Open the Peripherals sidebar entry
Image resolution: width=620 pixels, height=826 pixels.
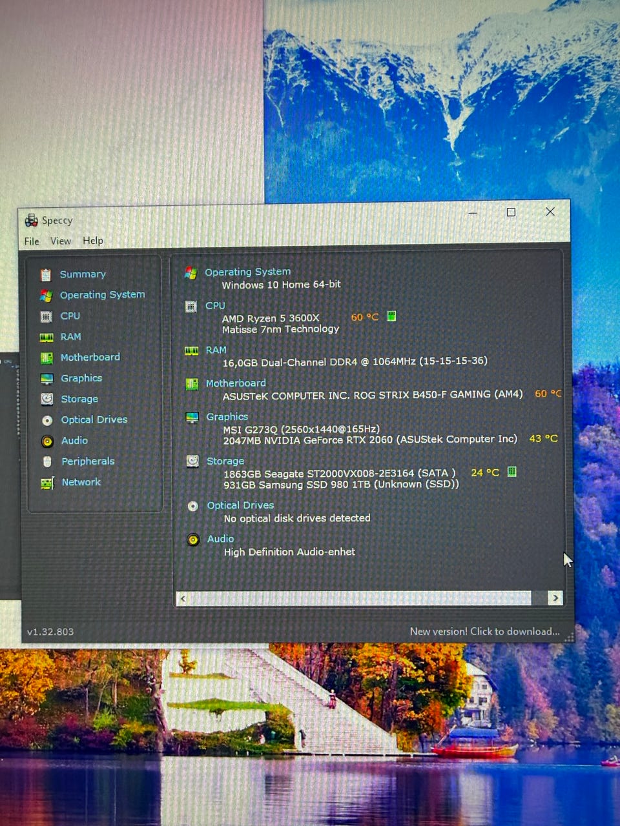tap(88, 461)
